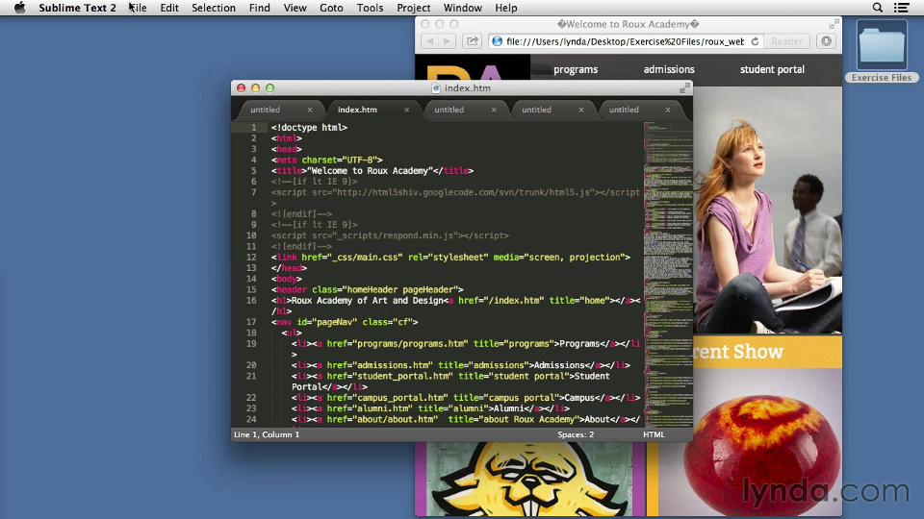
Task: Click the Safari downloads button
Action: [826, 41]
